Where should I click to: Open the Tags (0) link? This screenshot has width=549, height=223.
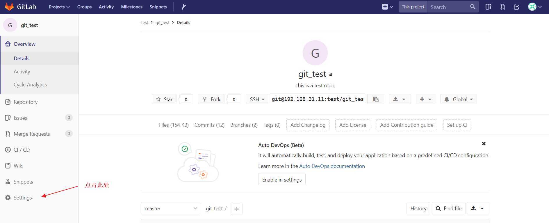click(272, 125)
